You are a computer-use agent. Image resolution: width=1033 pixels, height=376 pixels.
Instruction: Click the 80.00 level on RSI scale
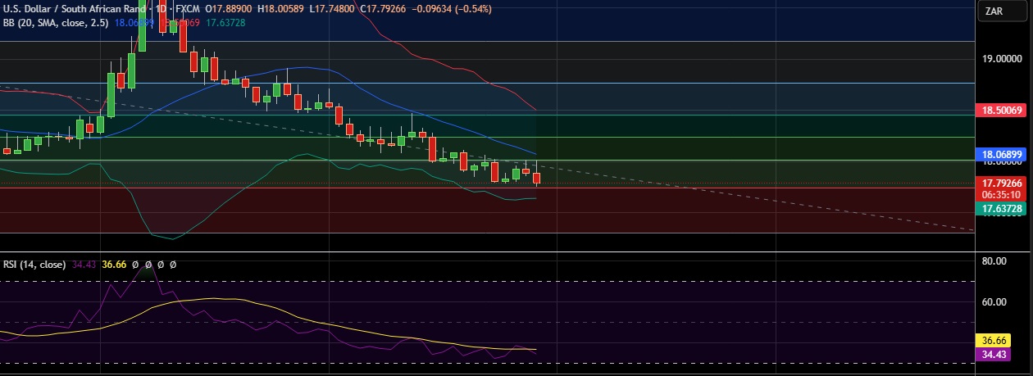pos(994,261)
